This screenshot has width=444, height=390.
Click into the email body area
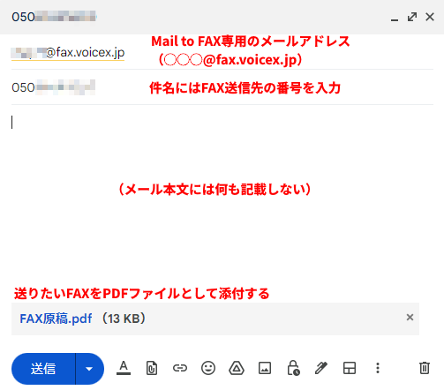point(222,194)
